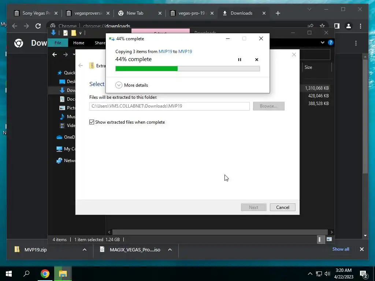Cancel the extraction wizard

pyautogui.click(x=282, y=207)
